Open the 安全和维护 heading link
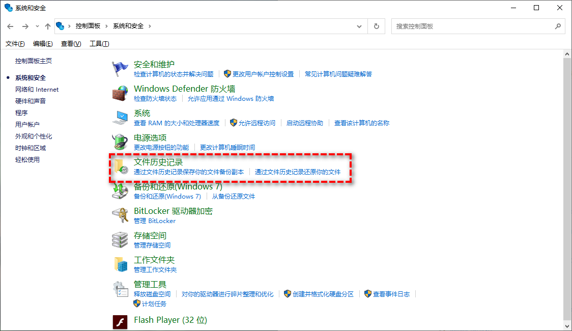This screenshot has width=572, height=331. 154,65
